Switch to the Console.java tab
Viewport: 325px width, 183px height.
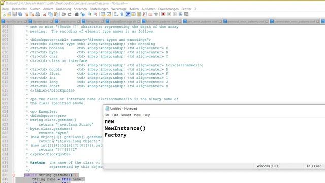coord(67,21)
